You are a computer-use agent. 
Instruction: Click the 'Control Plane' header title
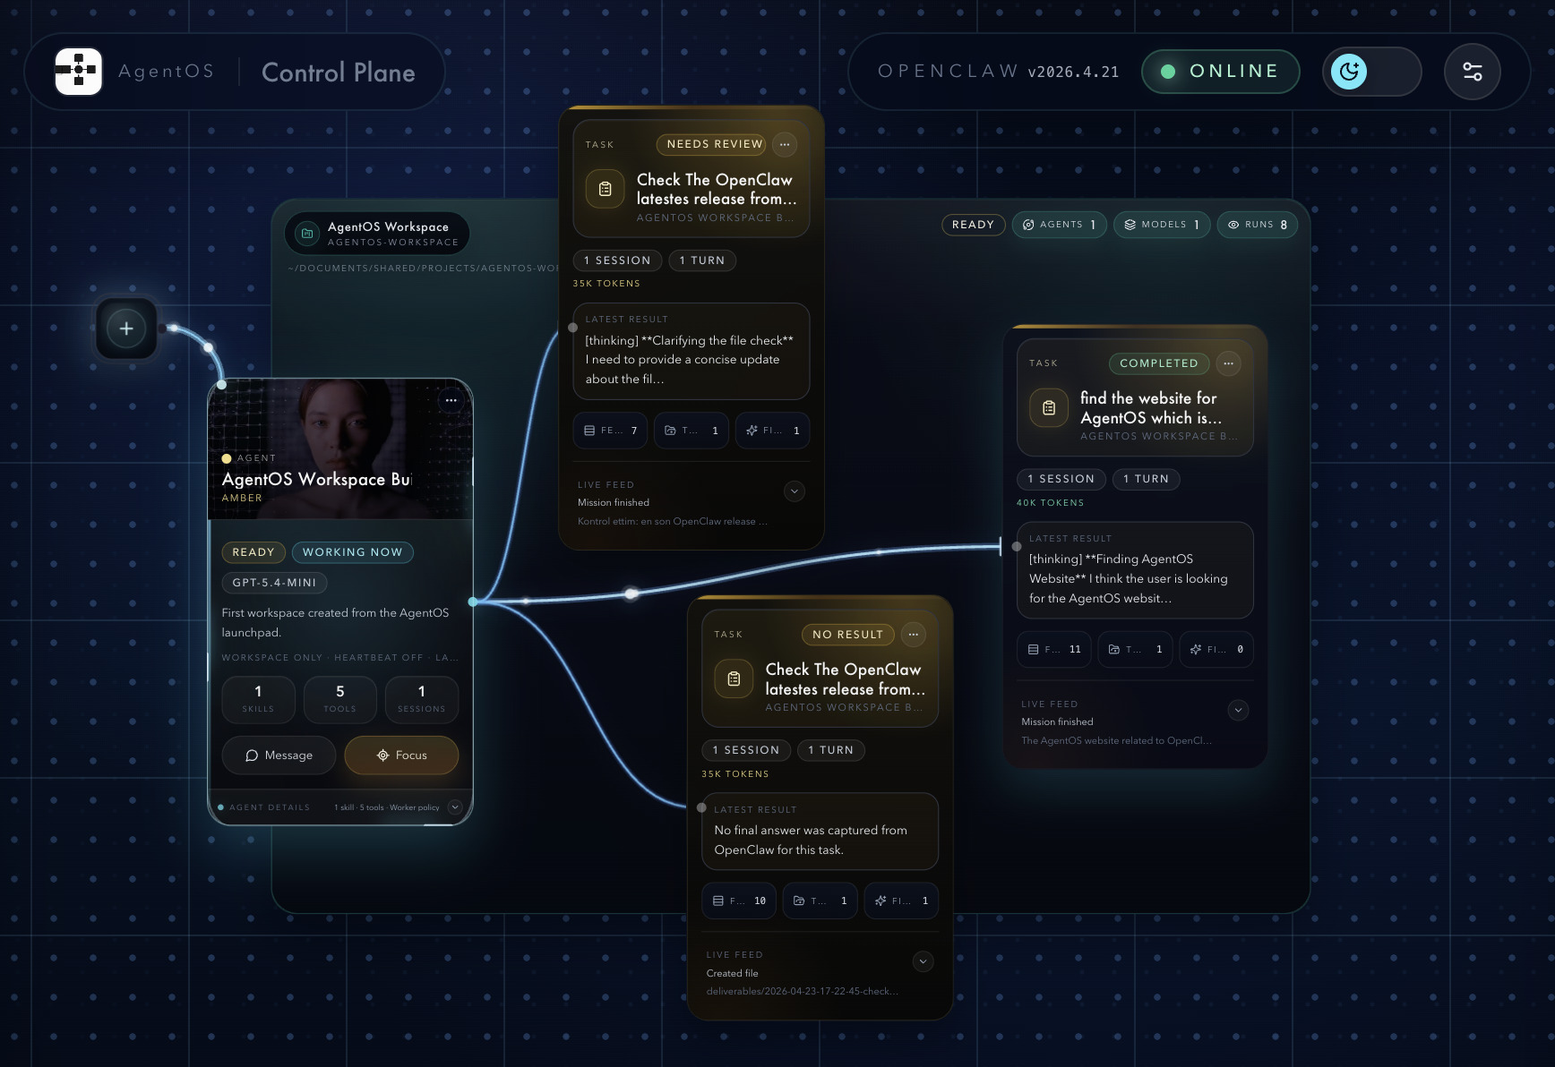pos(339,73)
